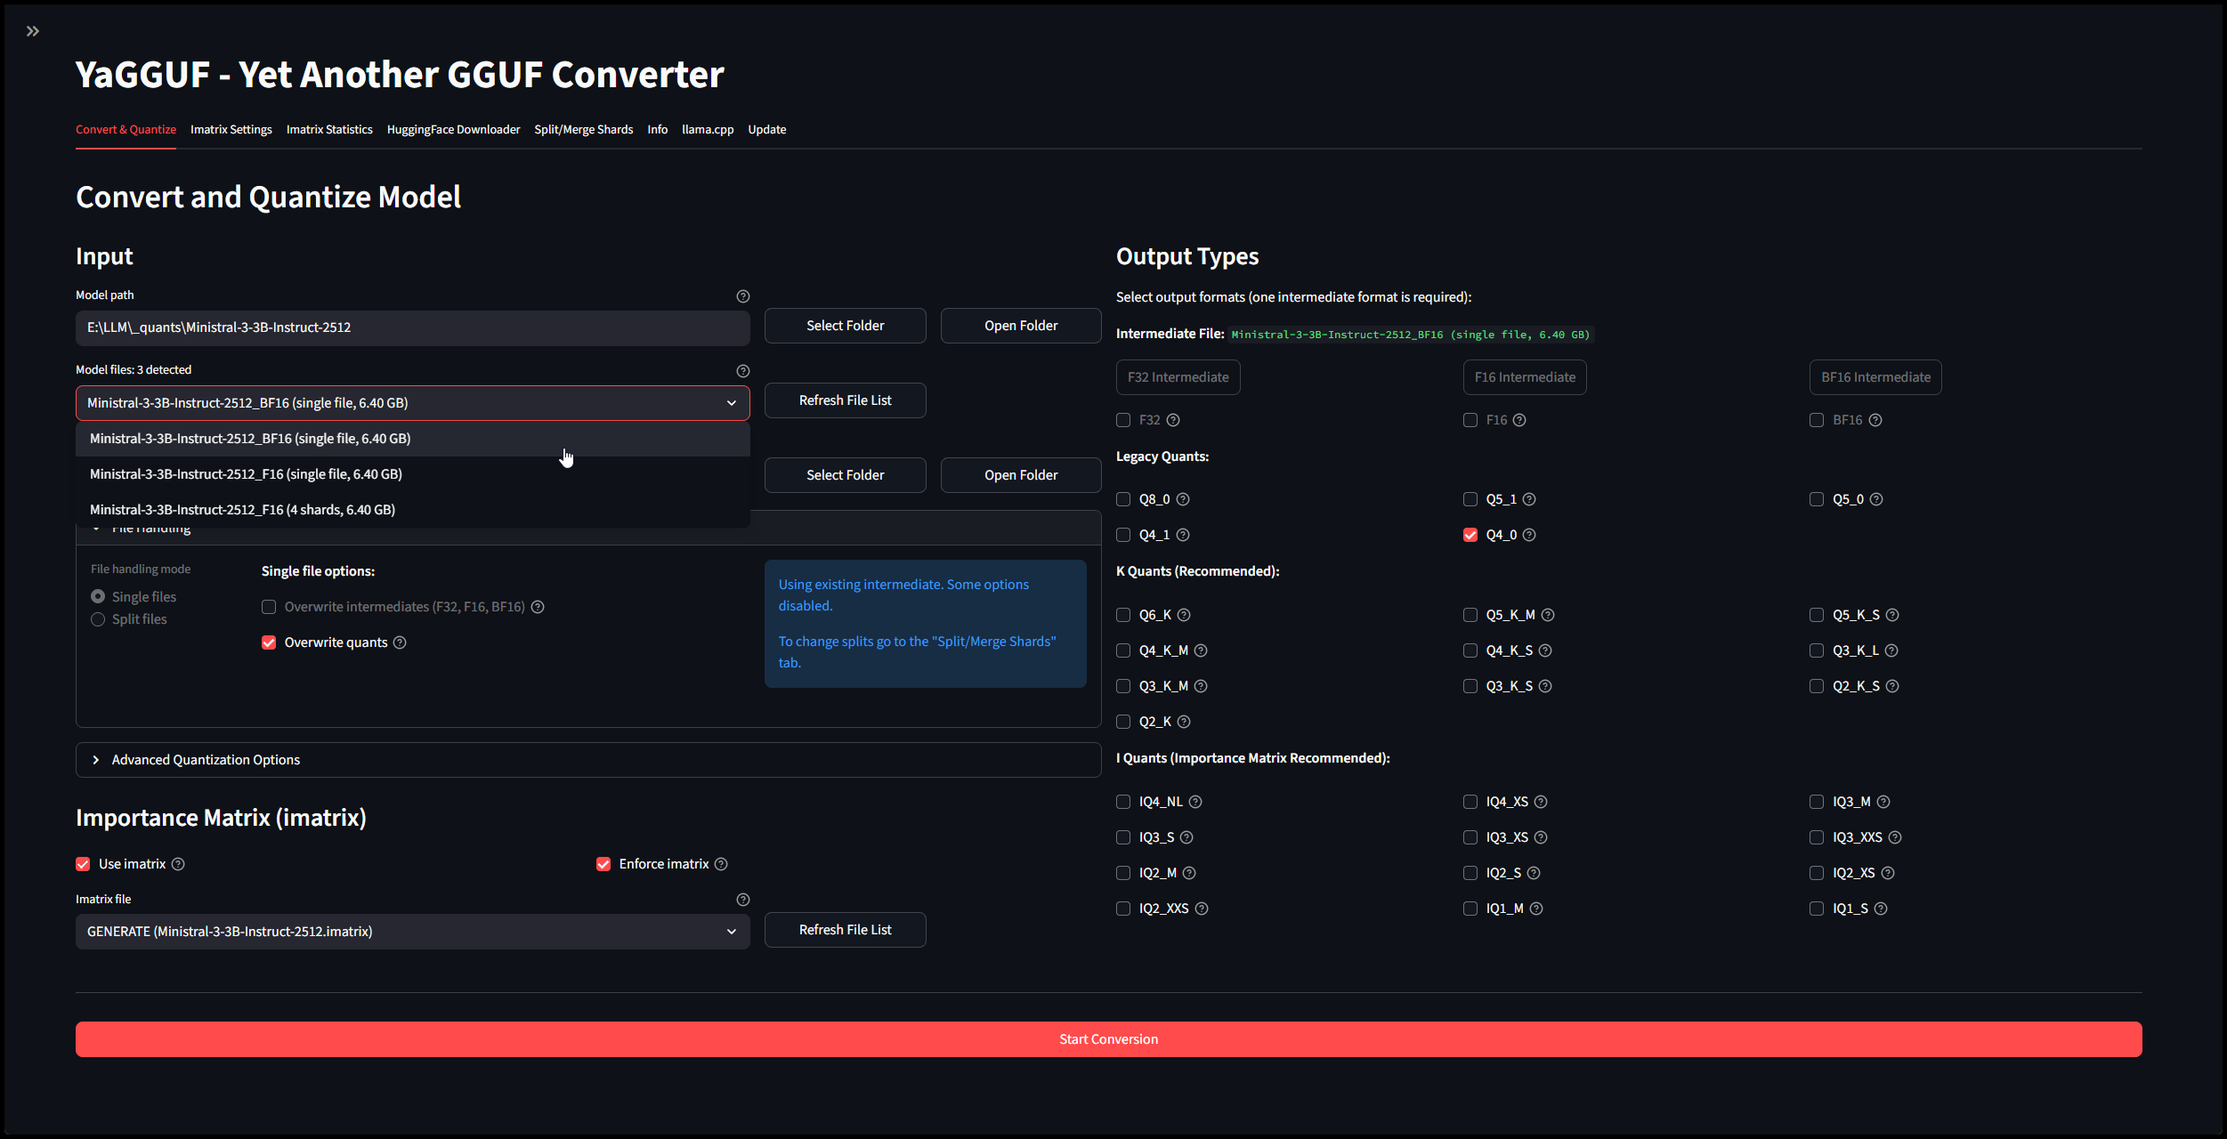Toggle the Use imatrix checkbox
This screenshot has height=1139, width=2227.
pyautogui.click(x=83, y=864)
